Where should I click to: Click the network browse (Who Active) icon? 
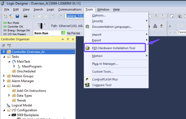coord(155,26)
